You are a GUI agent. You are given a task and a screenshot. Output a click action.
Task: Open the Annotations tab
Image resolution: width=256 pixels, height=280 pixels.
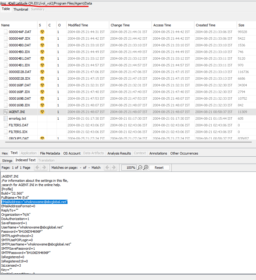[x=158, y=153]
